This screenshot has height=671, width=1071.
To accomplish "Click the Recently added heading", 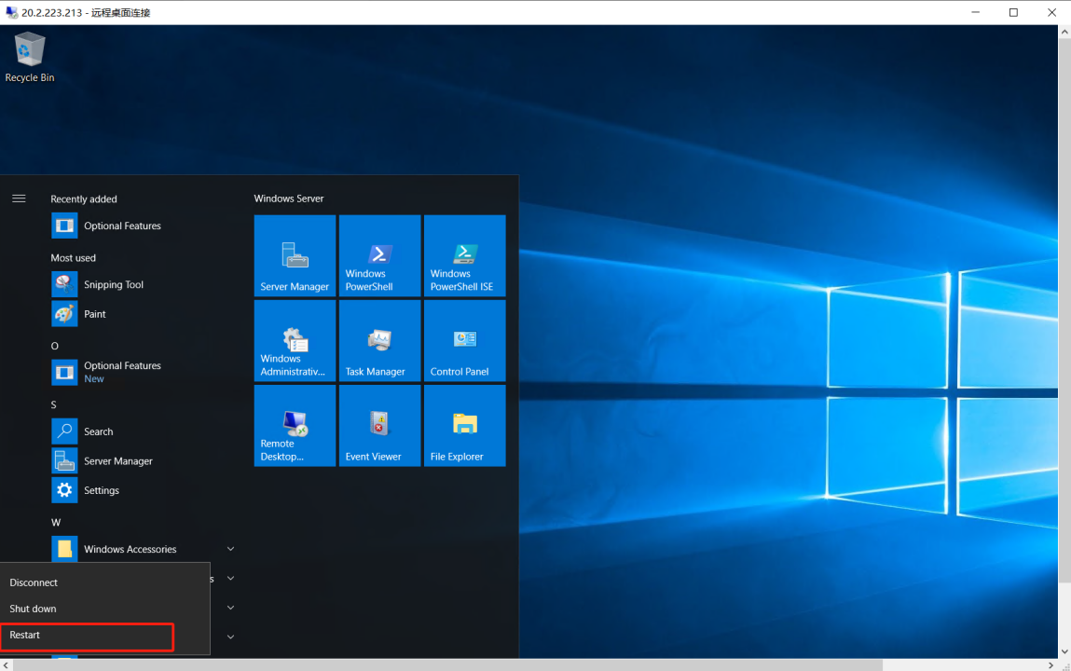I will pyautogui.click(x=84, y=199).
